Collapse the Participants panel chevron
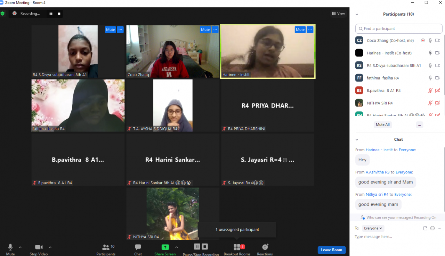Screen dimensions: 445x256 tap(357, 14)
